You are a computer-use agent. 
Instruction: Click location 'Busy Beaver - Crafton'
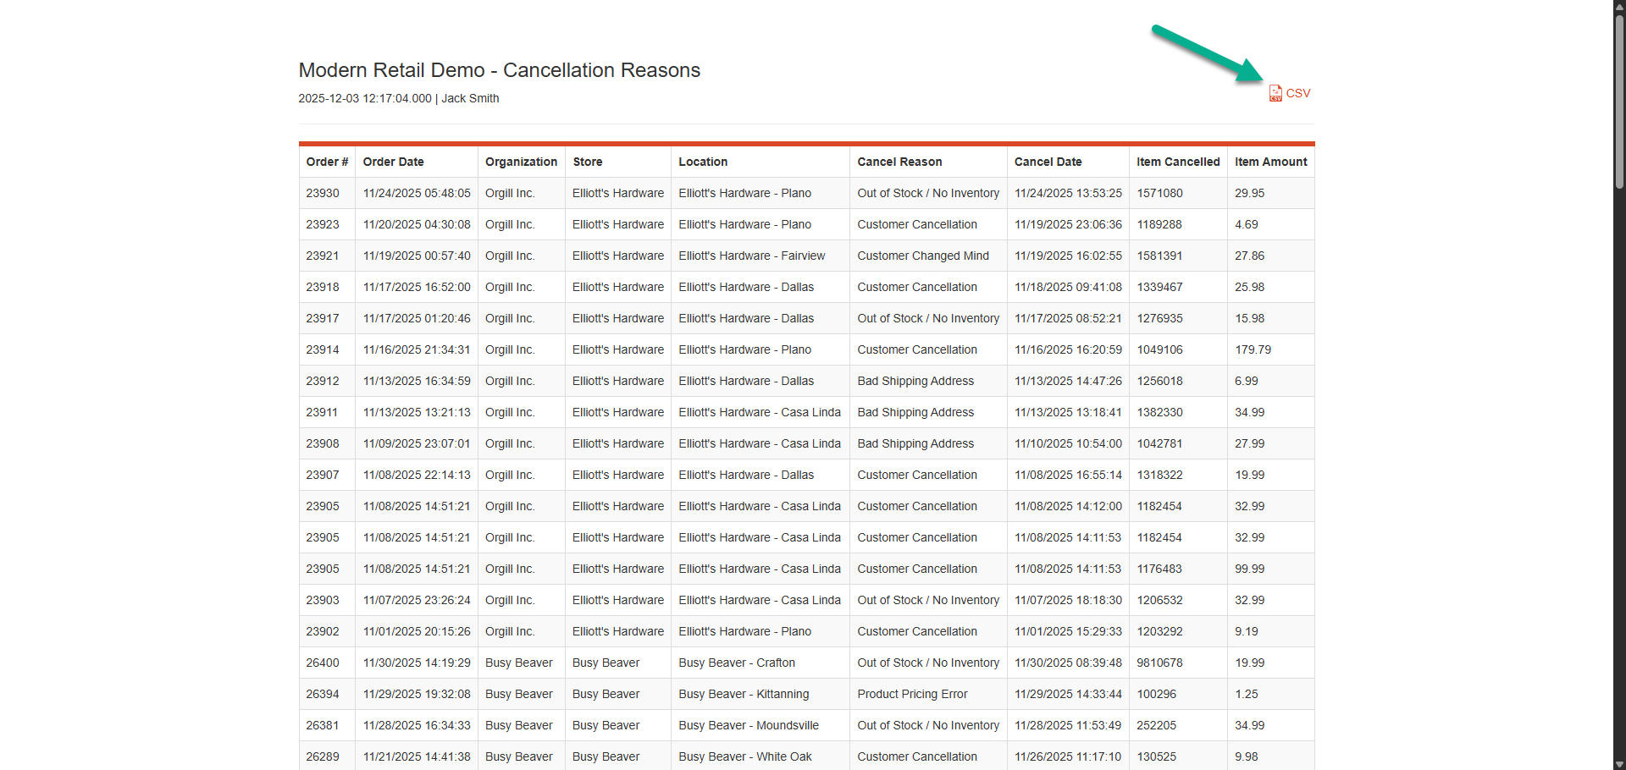coord(737,663)
